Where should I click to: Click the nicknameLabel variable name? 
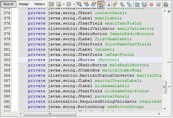coord(111,86)
